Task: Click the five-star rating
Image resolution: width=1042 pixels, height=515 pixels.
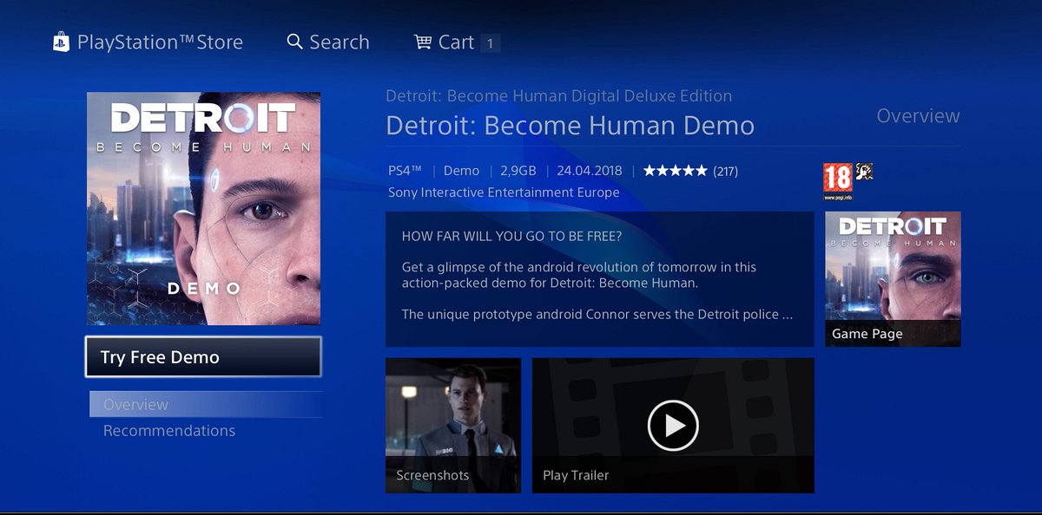Action: [676, 171]
